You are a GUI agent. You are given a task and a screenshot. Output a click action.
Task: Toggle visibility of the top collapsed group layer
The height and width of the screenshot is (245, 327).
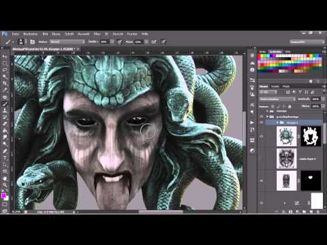pyautogui.click(x=262, y=111)
